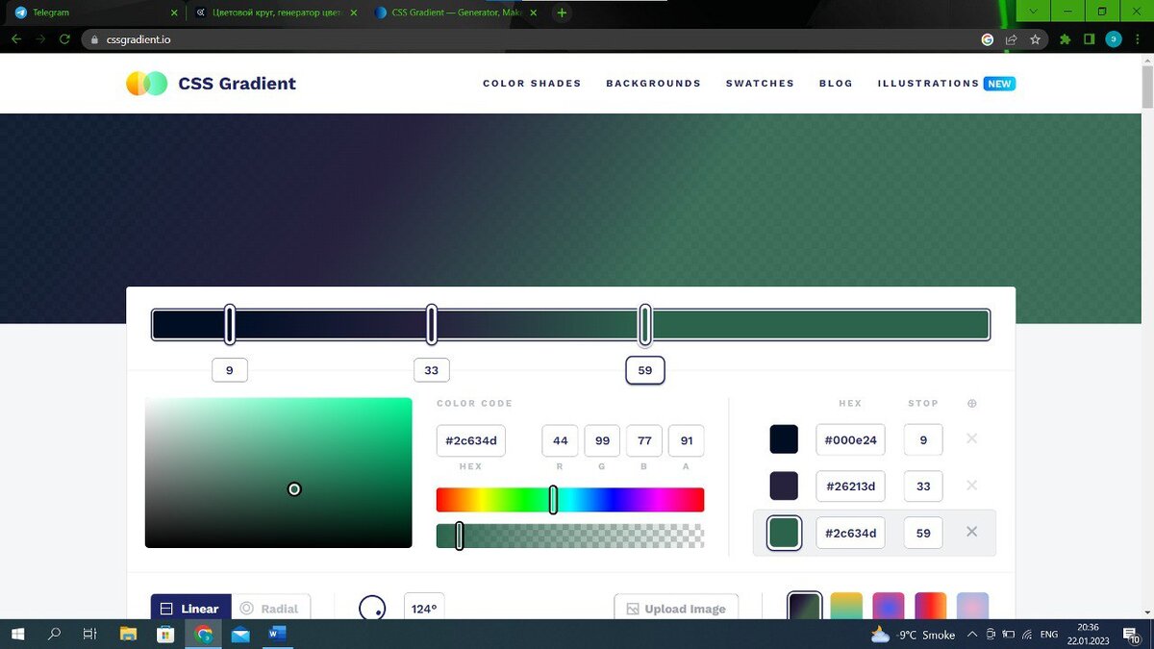Click the gradient stop handle at 33
The width and height of the screenshot is (1154, 649).
pos(432,325)
